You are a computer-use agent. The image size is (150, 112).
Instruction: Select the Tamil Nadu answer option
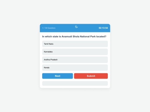click(x=75, y=44)
